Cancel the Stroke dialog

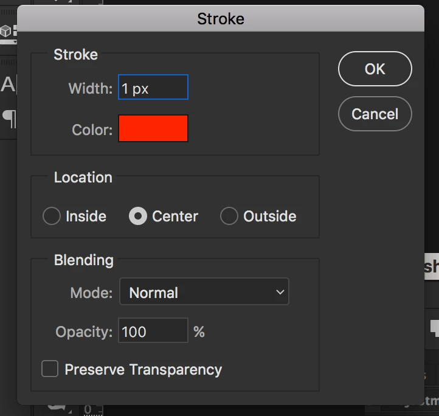375,114
